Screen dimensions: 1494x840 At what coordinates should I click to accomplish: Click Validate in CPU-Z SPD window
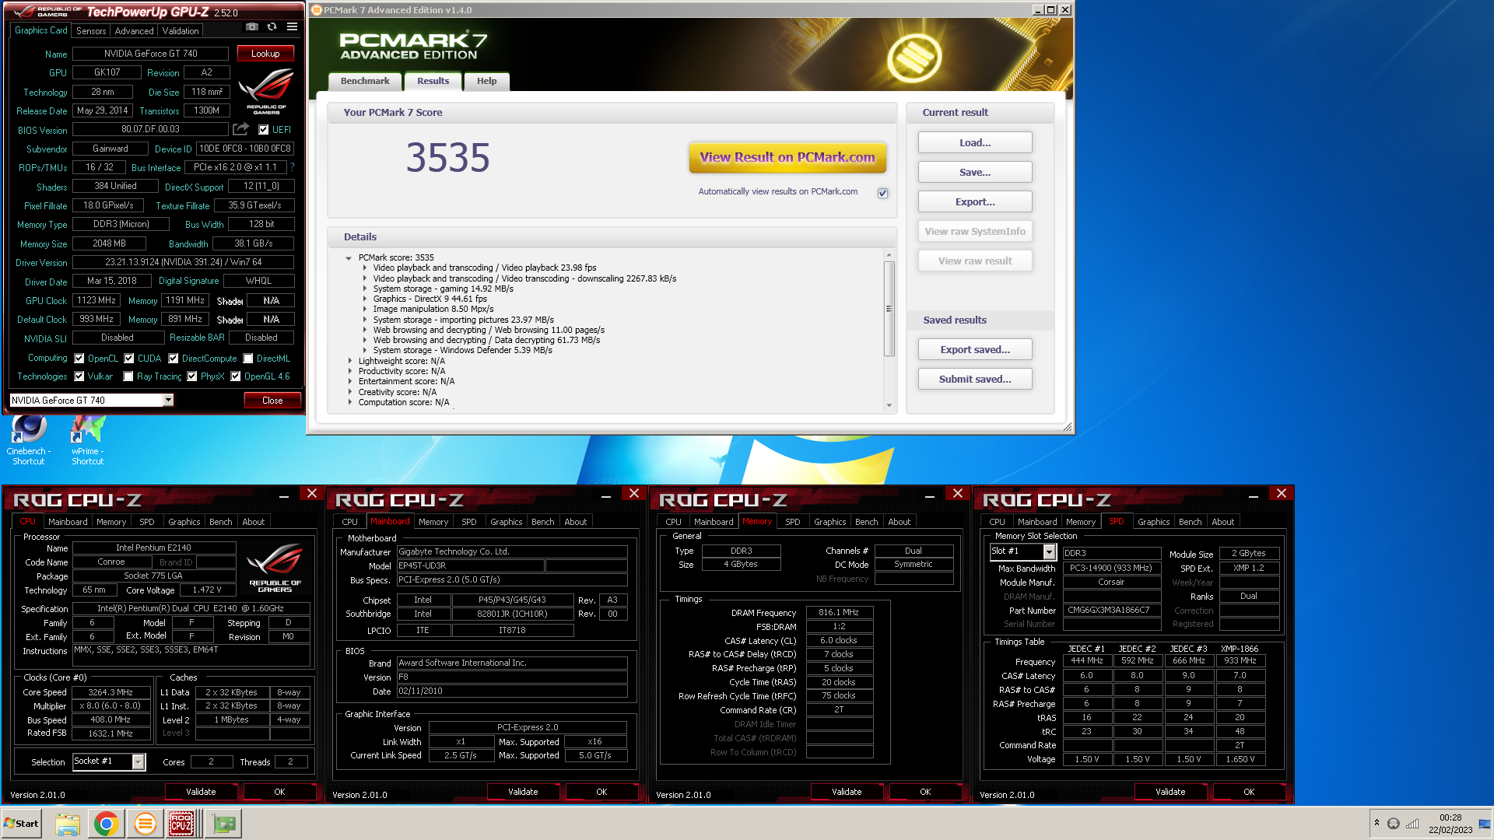pos(1170,792)
